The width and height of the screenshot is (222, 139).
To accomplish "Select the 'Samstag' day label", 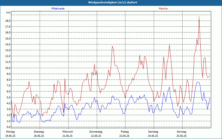I will (153, 132).
